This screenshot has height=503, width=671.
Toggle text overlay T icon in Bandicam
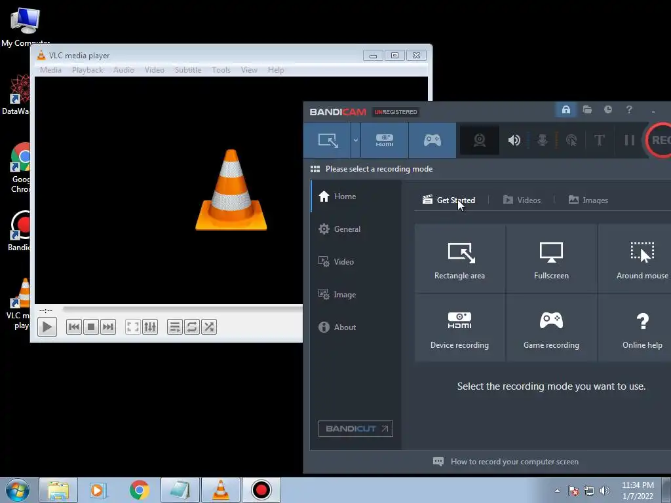click(599, 140)
